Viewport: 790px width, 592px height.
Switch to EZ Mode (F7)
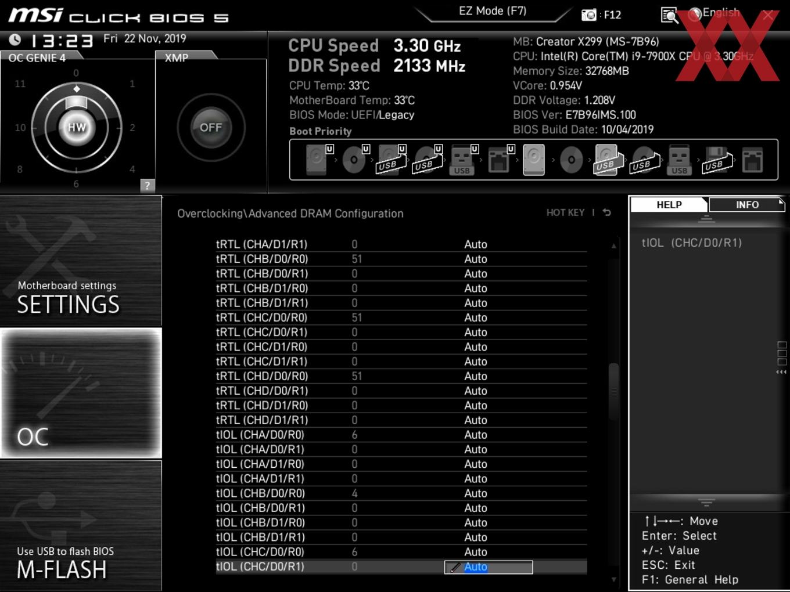coord(493,10)
